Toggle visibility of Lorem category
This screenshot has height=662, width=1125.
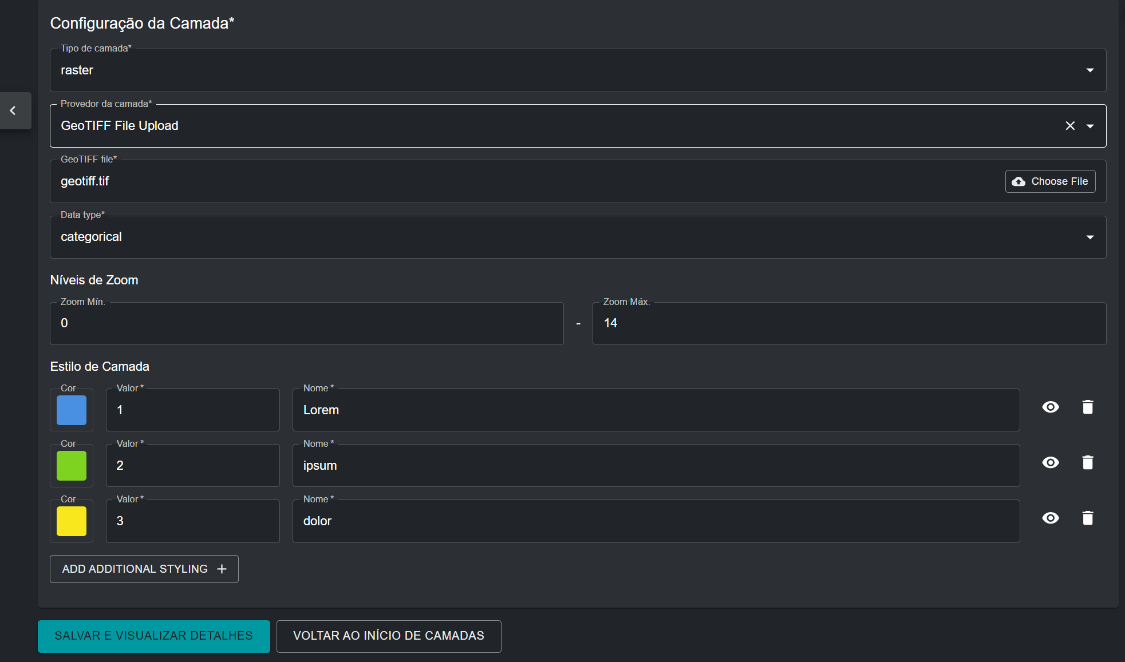coord(1051,407)
